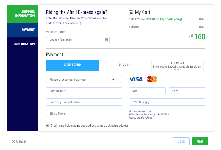This screenshot has height=150, width=221.
Task: Open the card type dropdown
Action: pyautogui.click(x=84, y=80)
